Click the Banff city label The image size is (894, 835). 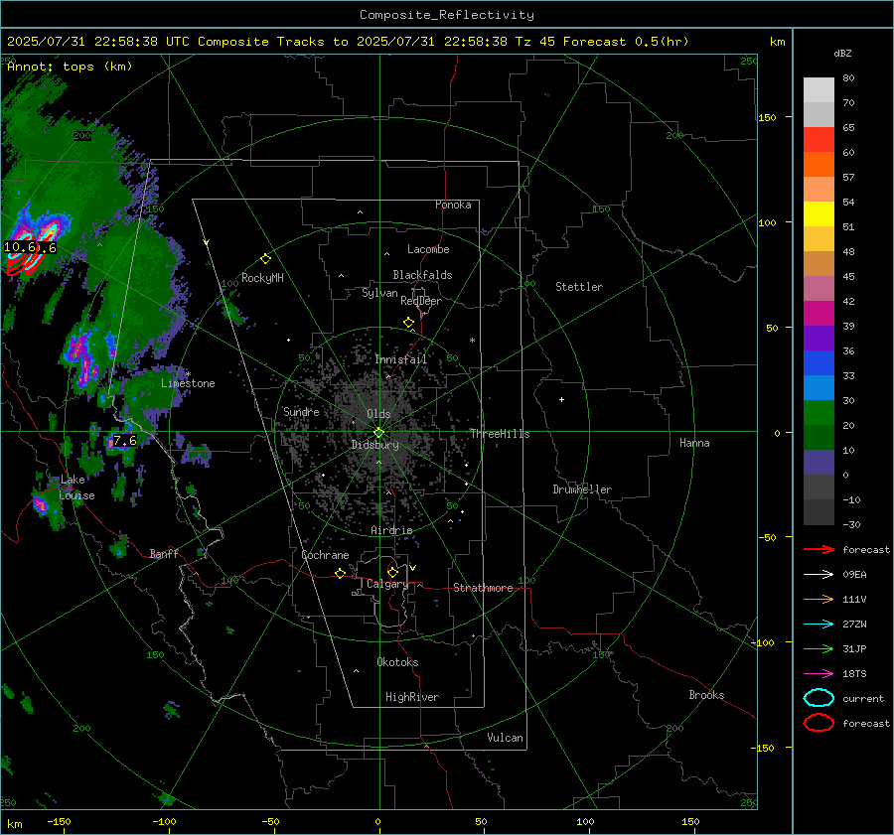coord(164,554)
